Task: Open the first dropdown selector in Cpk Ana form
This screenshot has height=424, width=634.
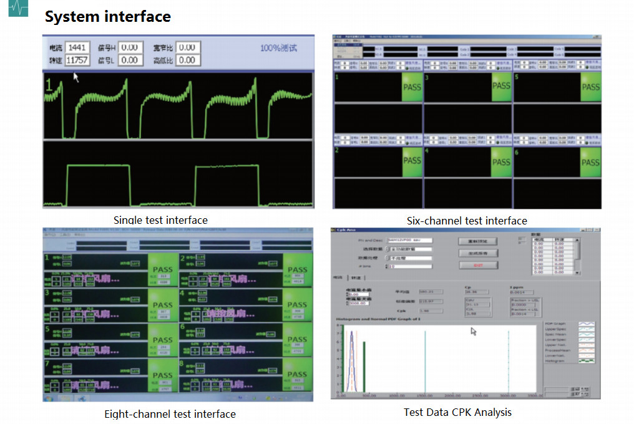Action: (x=386, y=249)
